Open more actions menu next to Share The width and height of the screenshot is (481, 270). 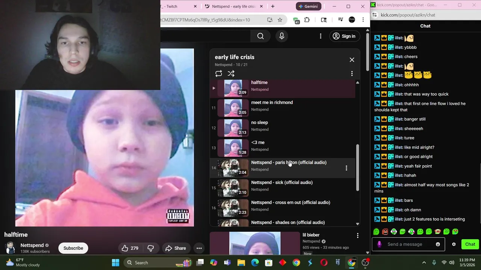pos(199,248)
